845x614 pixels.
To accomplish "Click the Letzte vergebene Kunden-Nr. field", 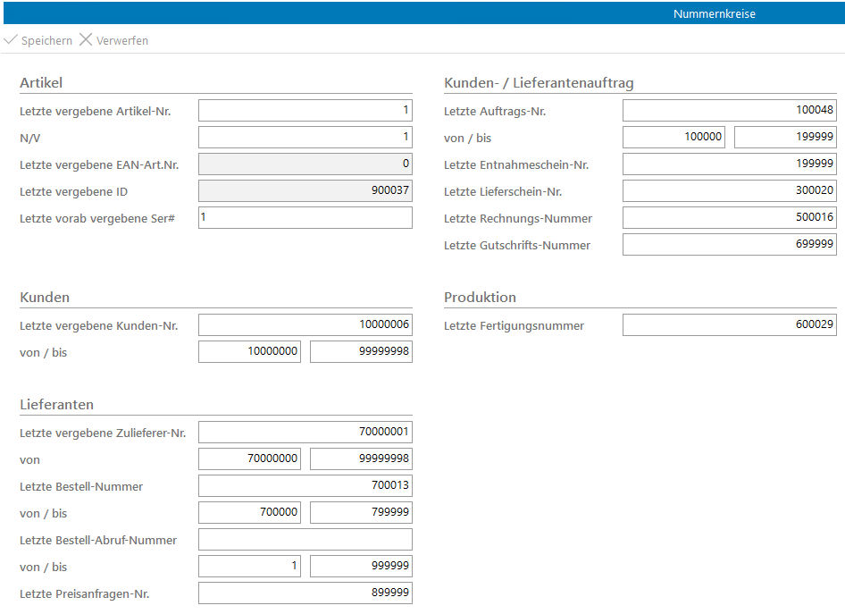I will pos(305,325).
